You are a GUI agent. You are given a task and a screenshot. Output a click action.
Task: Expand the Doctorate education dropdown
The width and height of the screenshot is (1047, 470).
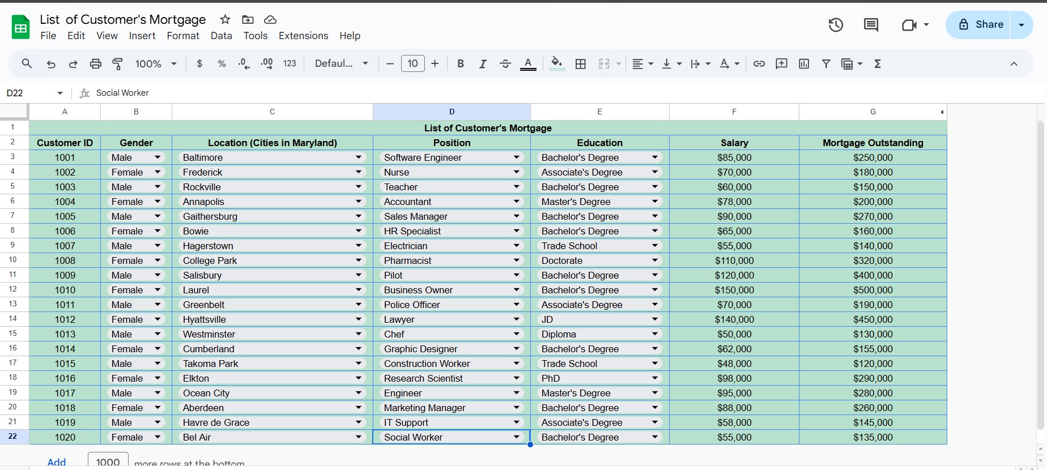click(655, 260)
